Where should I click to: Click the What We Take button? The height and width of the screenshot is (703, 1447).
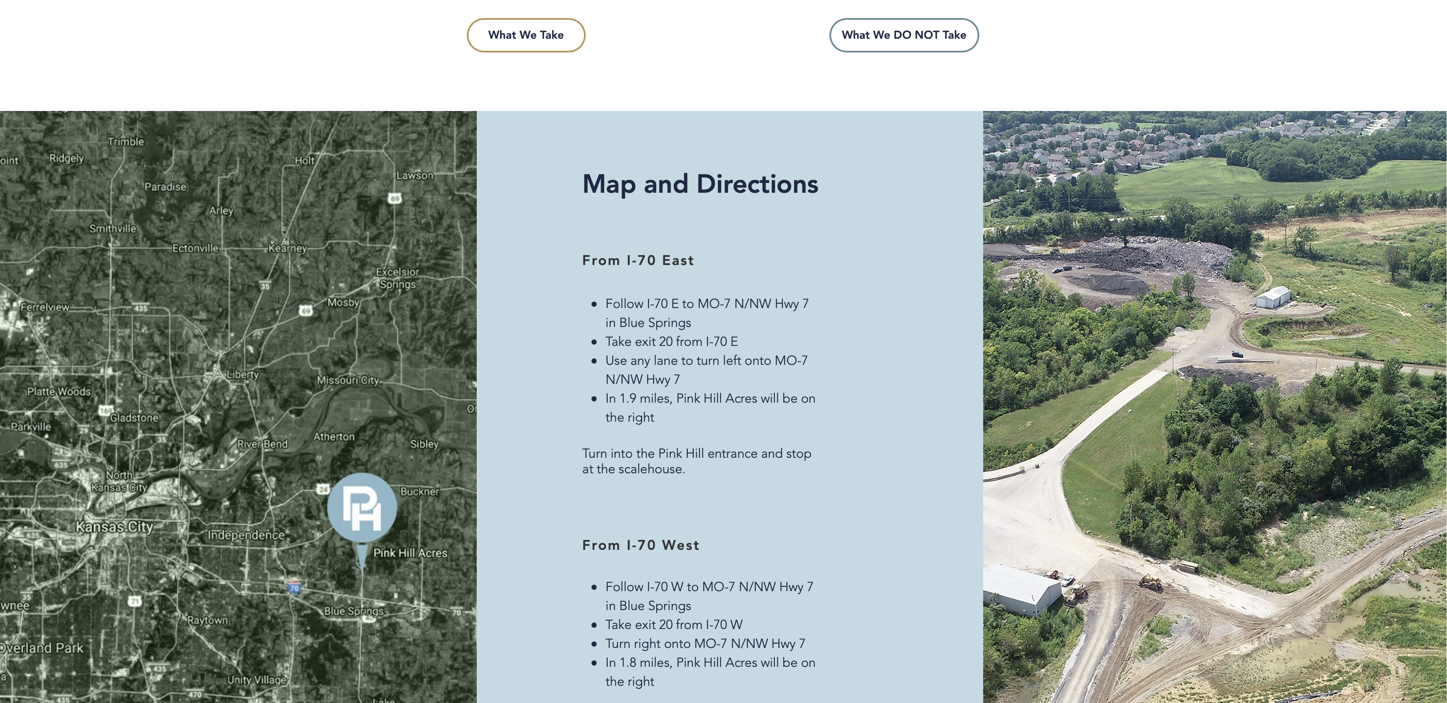(526, 35)
